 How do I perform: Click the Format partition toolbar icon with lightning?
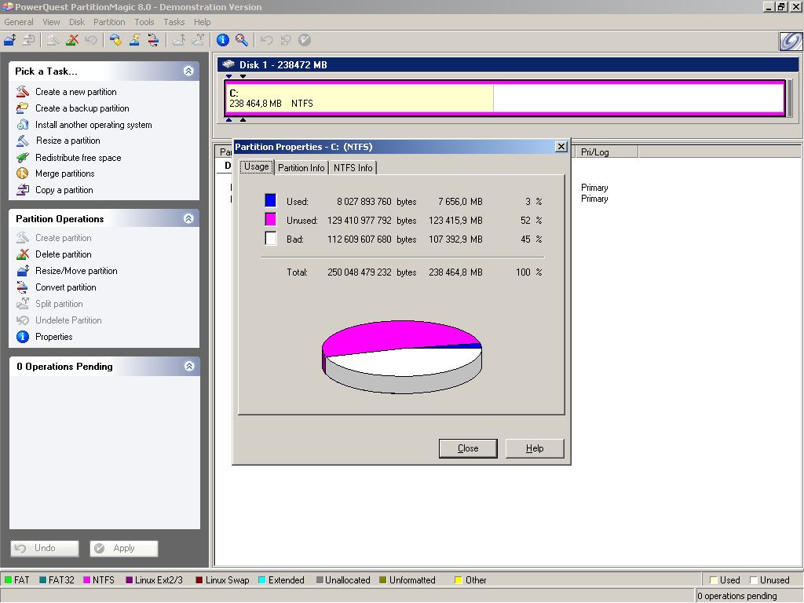pos(134,40)
